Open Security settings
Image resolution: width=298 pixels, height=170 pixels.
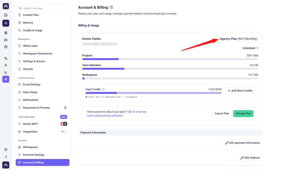pos(42,69)
